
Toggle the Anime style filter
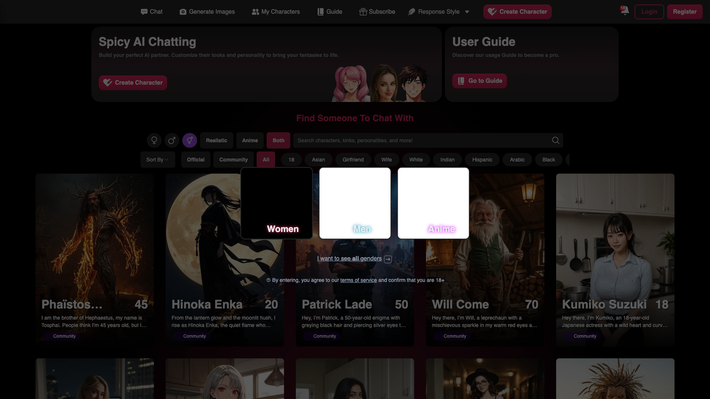(250, 141)
